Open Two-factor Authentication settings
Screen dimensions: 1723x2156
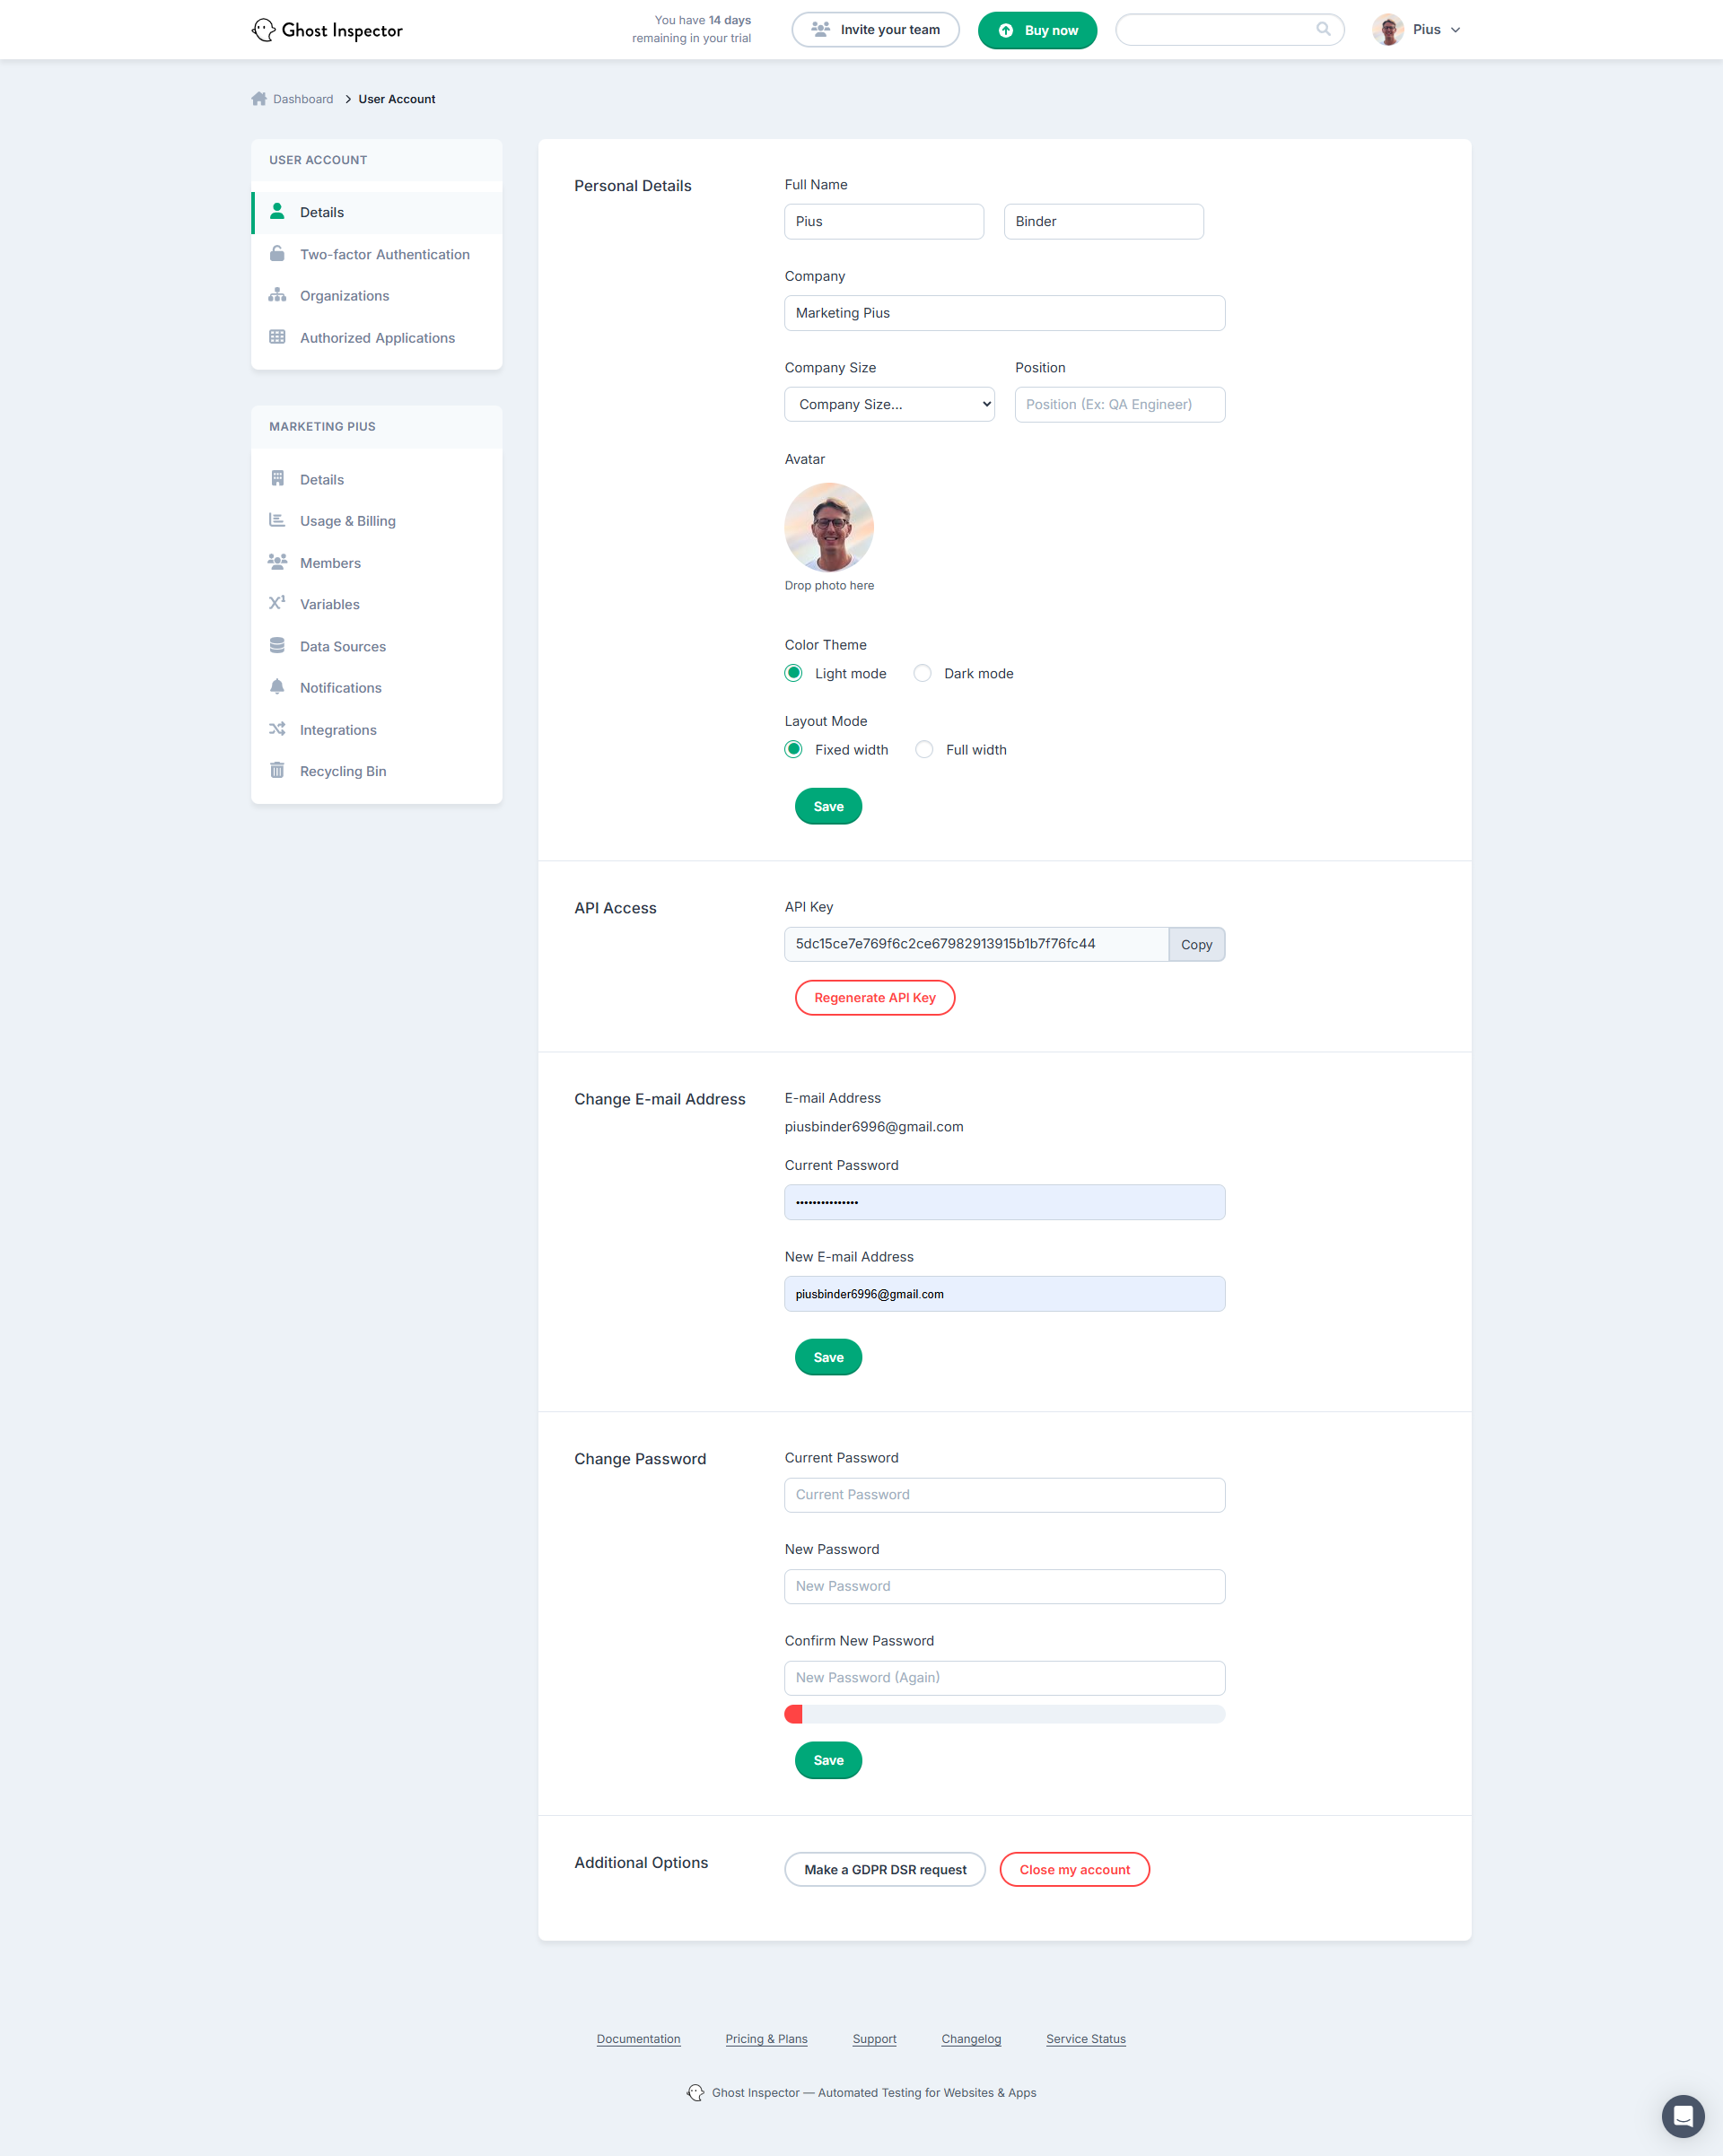point(384,254)
